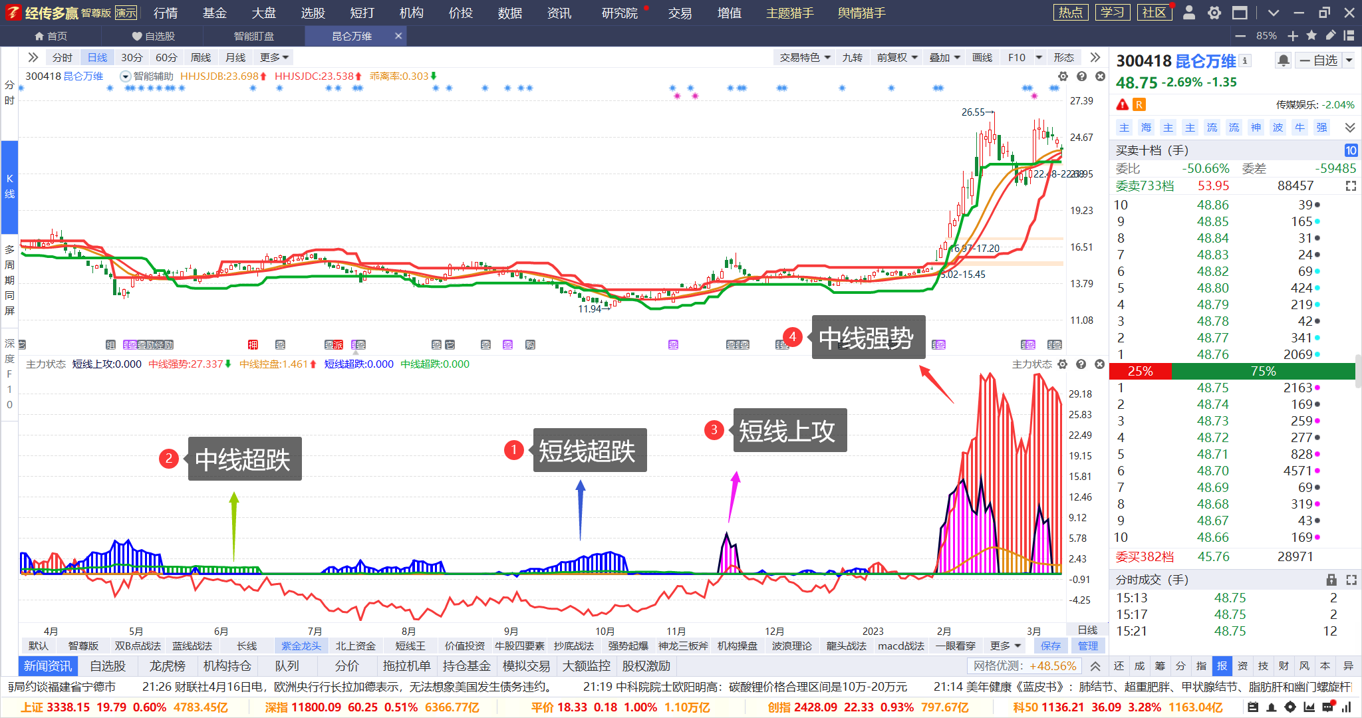This screenshot has width=1362, height=718.
Task: Close the 昆仑万维 tab
Action: (x=398, y=36)
